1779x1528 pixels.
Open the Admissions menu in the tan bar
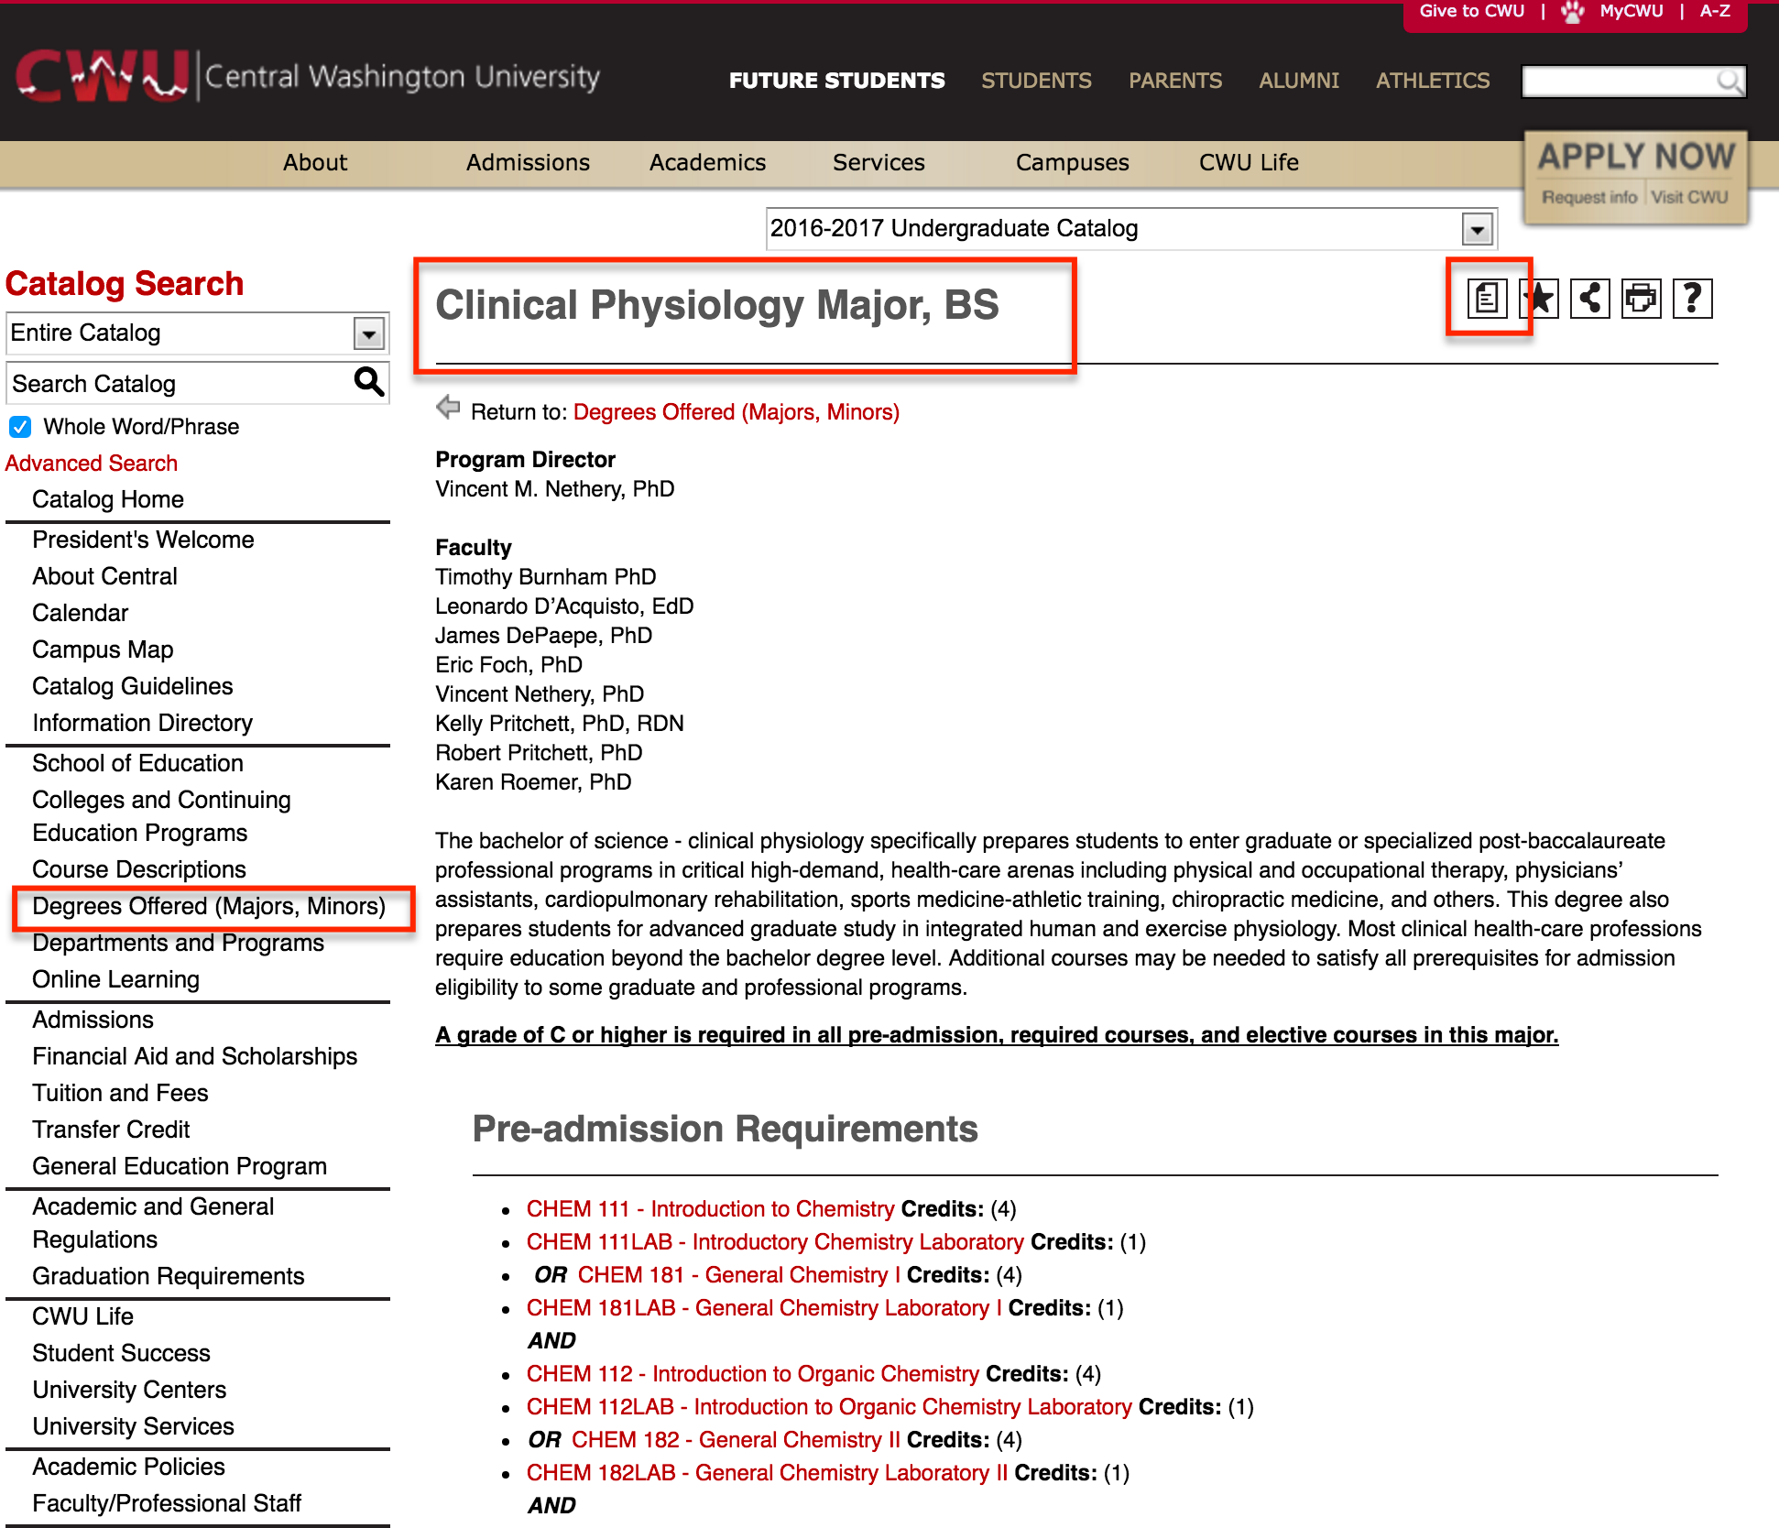click(x=528, y=162)
